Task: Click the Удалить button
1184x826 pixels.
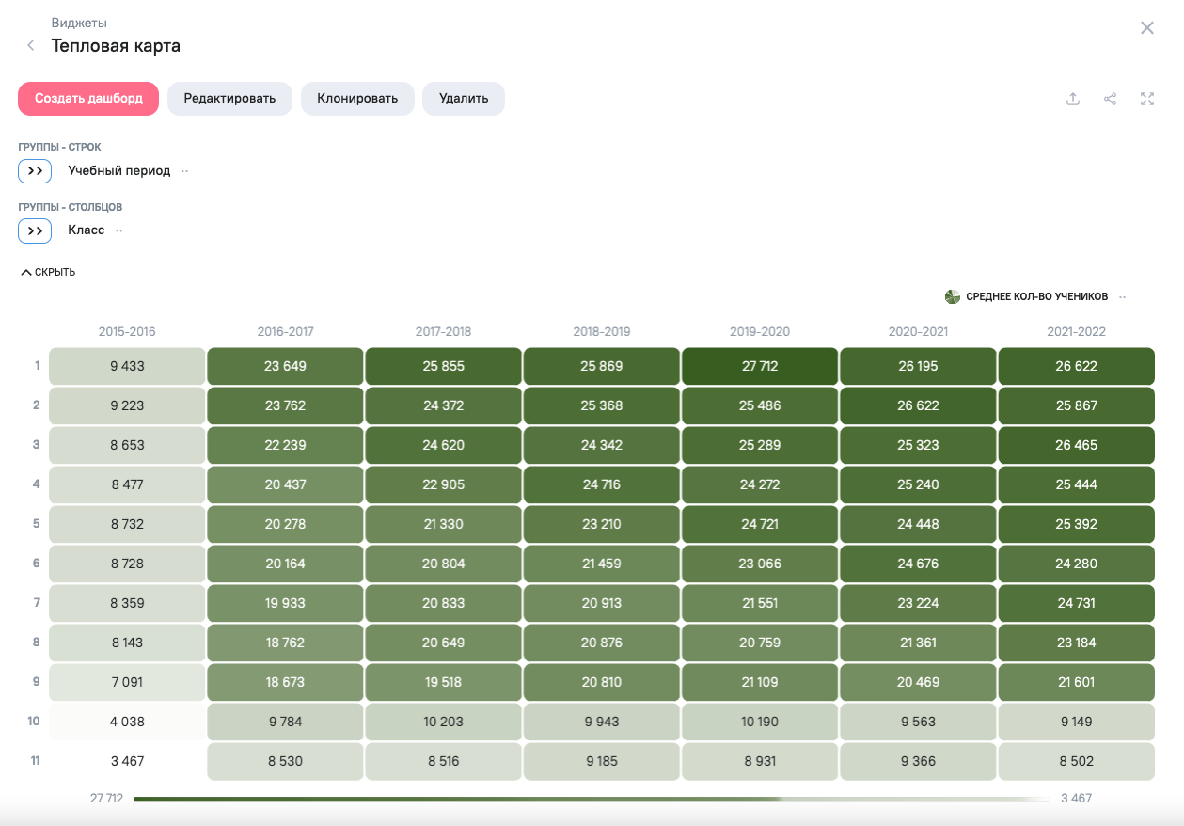Action: [463, 99]
